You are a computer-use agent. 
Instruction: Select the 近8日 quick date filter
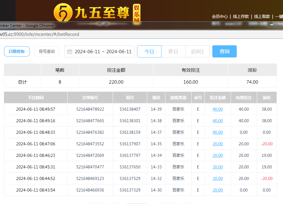tap(197, 52)
